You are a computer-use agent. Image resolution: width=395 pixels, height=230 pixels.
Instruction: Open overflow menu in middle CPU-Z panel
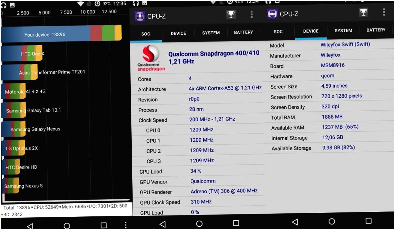pyautogui.click(x=252, y=14)
